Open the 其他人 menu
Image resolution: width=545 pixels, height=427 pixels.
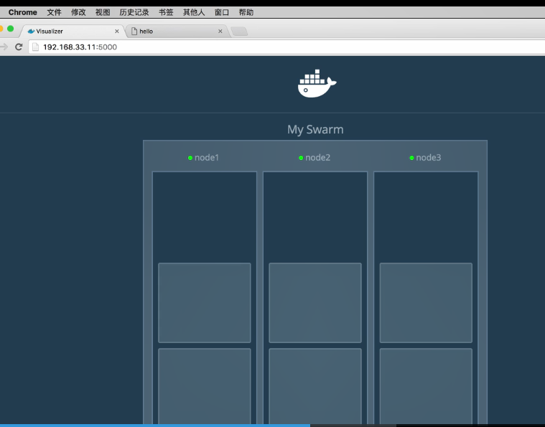click(x=194, y=12)
